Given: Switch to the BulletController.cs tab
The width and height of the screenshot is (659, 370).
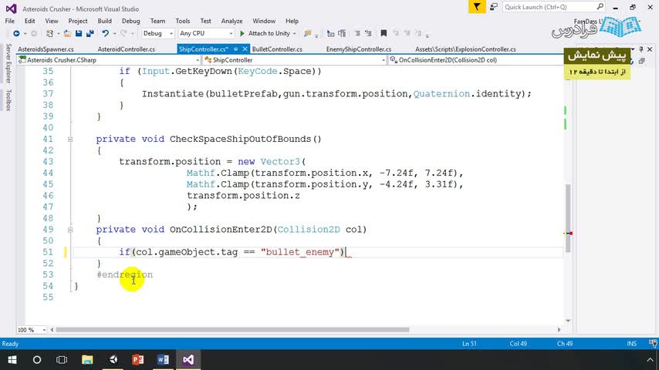Looking at the screenshot, I should click(x=277, y=49).
